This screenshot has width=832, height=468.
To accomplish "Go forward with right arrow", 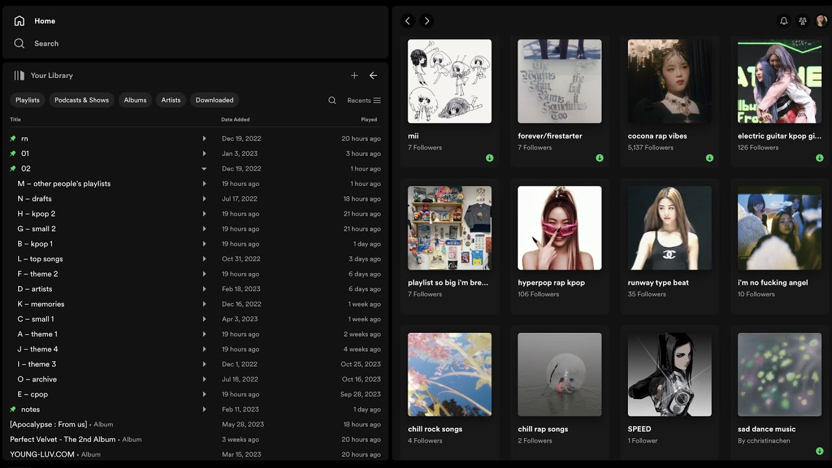I will tap(426, 21).
